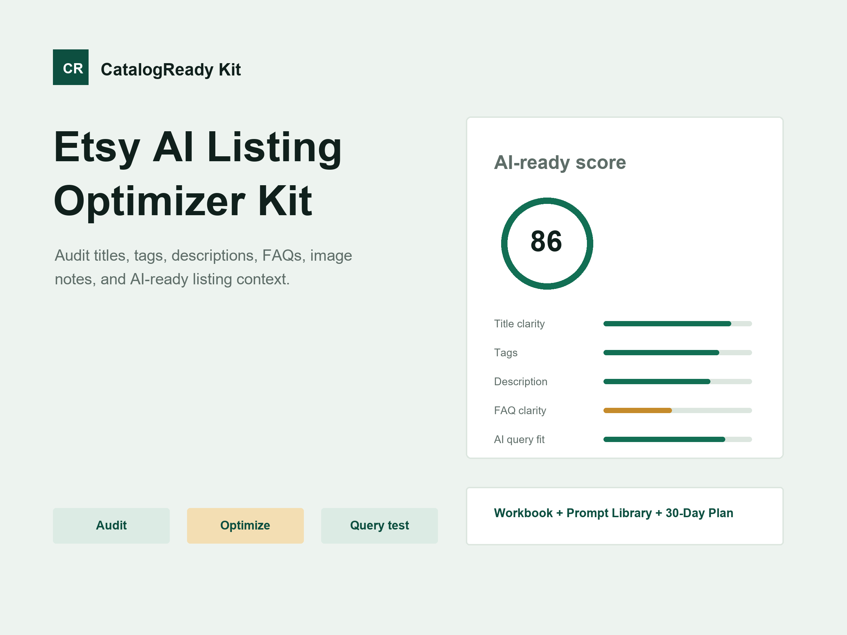
Task: Click the 86 score ring
Action: pos(547,243)
